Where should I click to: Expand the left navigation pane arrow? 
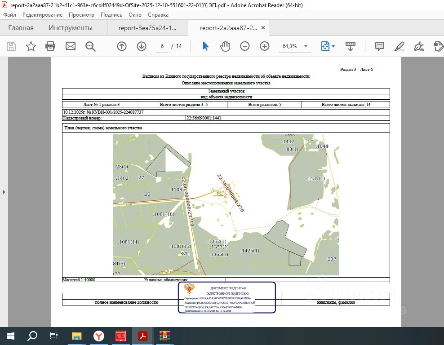(x=4, y=192)
